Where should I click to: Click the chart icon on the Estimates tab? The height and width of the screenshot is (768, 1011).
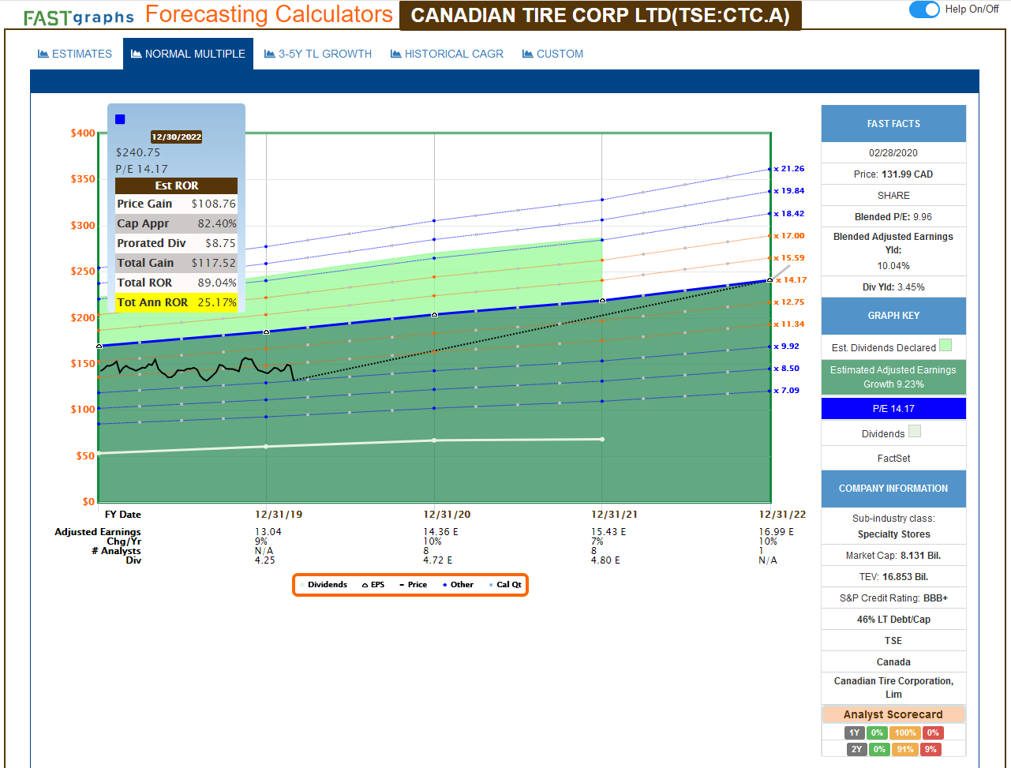coord(43,54)
